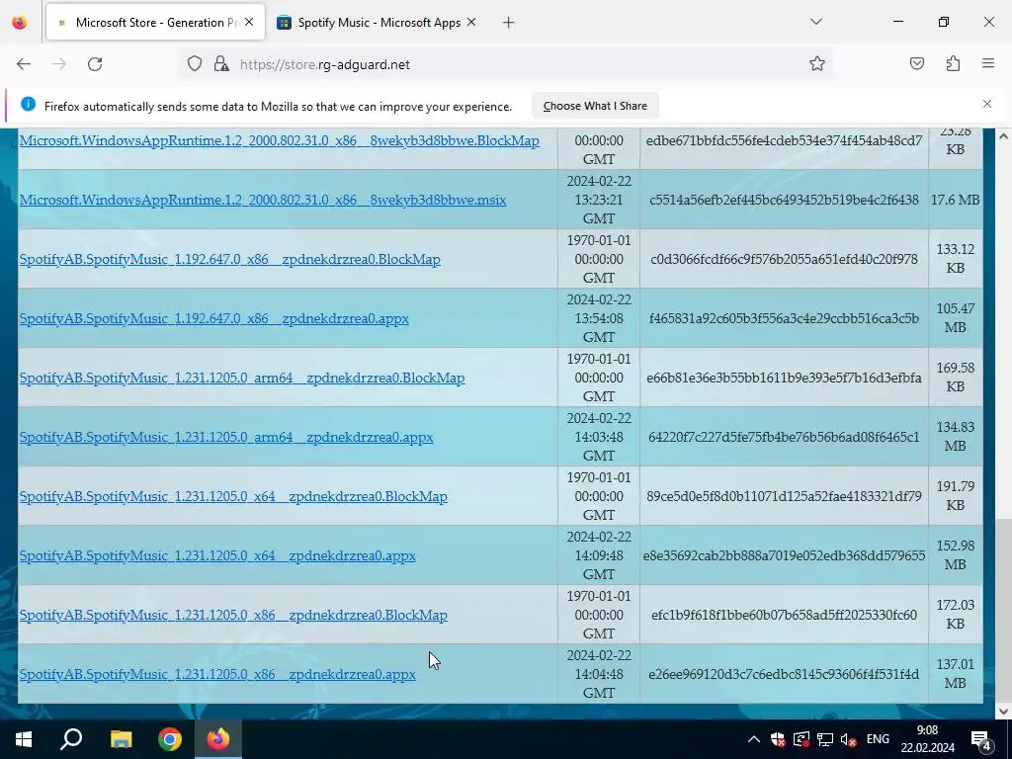Open SpotifyMusic 1.231.1205.0 x64 BlockMap link
The width and height of the screenshot is (1012, 759).
[x=233, y=496]
